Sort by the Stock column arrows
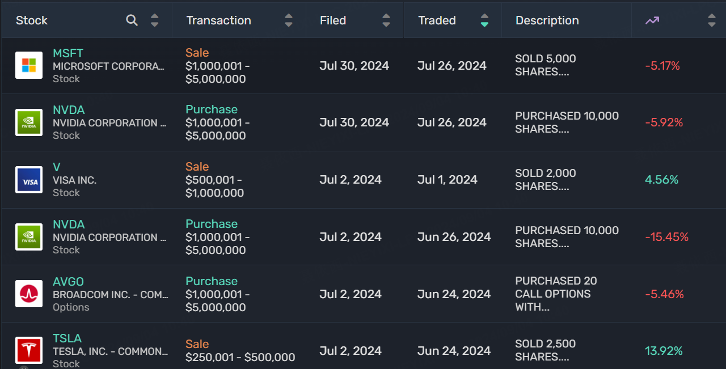726x369 pixels. pyautogui.click(x=154, y=20)
